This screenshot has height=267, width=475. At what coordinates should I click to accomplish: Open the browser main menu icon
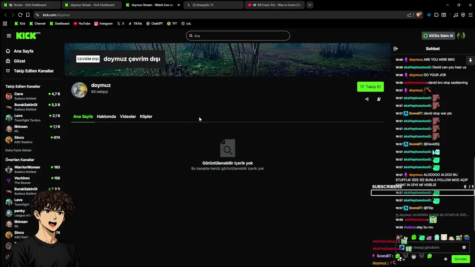point(470,15)
